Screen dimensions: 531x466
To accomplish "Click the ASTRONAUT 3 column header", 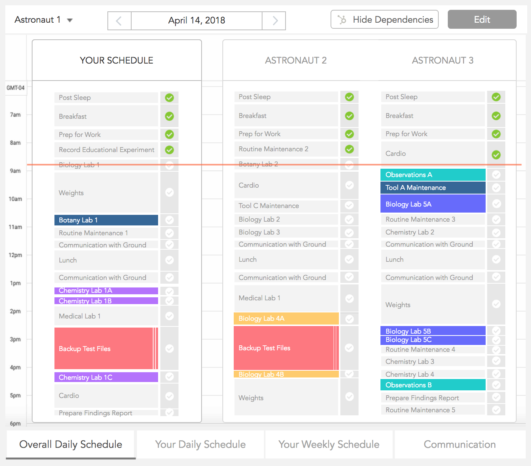I will (x=442, y=60).
